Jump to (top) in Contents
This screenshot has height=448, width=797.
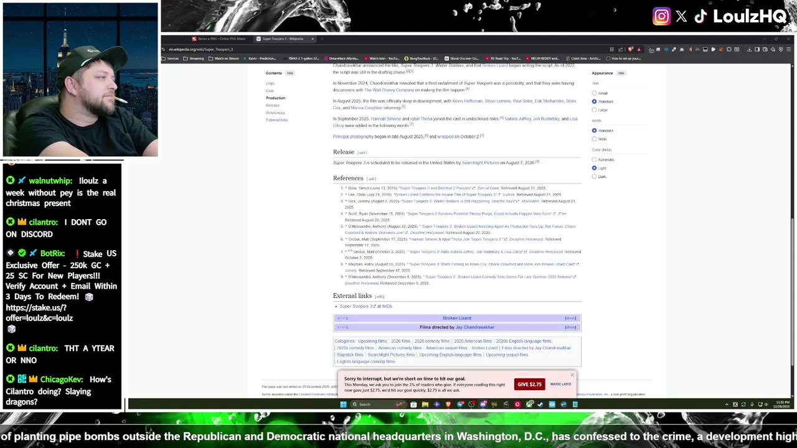pos(270,83)
